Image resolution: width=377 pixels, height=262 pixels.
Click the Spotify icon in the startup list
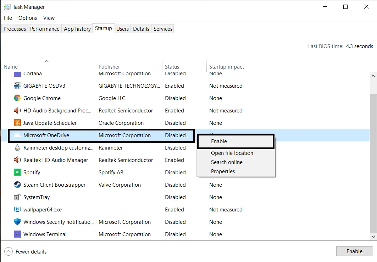17,172
